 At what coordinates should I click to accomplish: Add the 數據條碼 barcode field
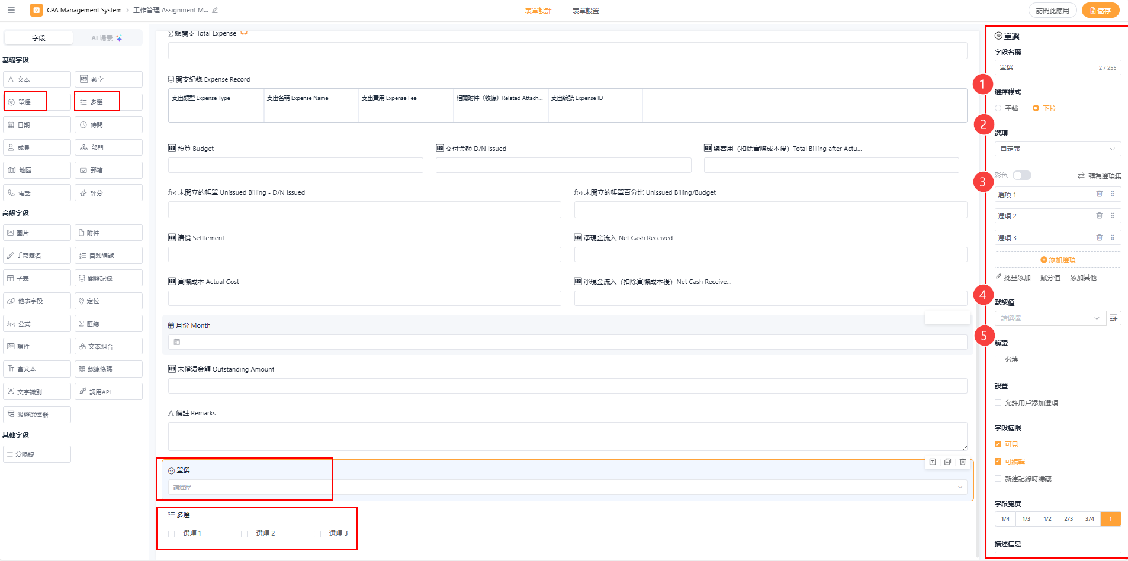point(108,369)
